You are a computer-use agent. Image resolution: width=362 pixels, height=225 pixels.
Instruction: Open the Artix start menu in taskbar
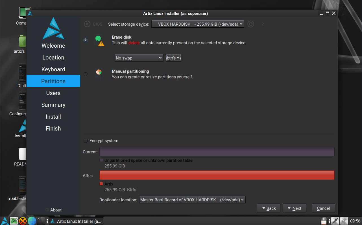[x=5, y=221]
